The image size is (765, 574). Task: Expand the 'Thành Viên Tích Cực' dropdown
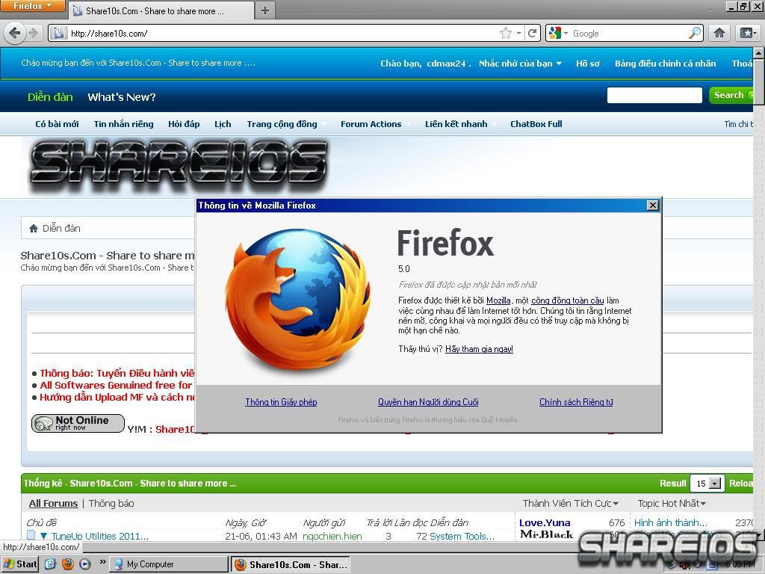click(570, 503)
